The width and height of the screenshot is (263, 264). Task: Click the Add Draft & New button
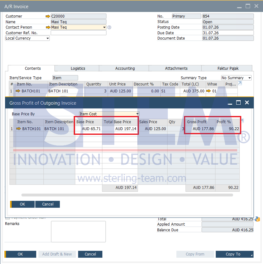[57, 254]
